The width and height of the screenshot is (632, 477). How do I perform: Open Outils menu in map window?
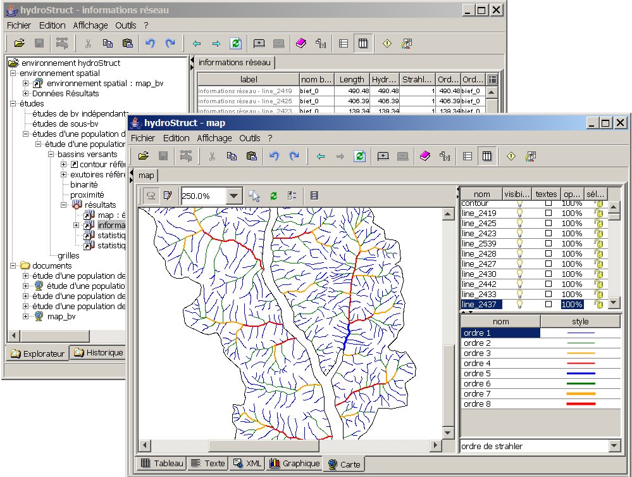click(x=249, y=138)
